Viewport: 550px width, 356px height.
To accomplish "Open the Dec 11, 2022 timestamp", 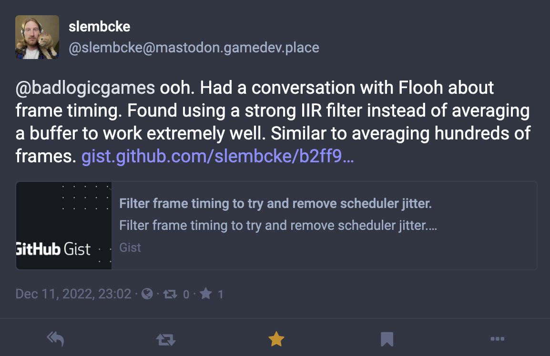I will coord(73,294).
